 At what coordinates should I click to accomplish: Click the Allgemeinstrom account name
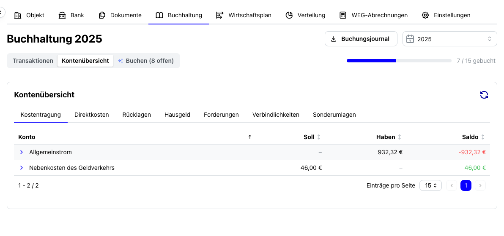tap(50, 152)
